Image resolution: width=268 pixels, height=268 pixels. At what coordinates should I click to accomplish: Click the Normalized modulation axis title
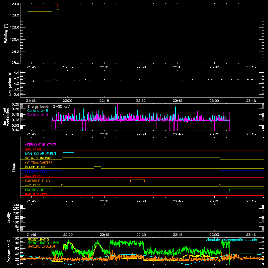pos(6,117)
